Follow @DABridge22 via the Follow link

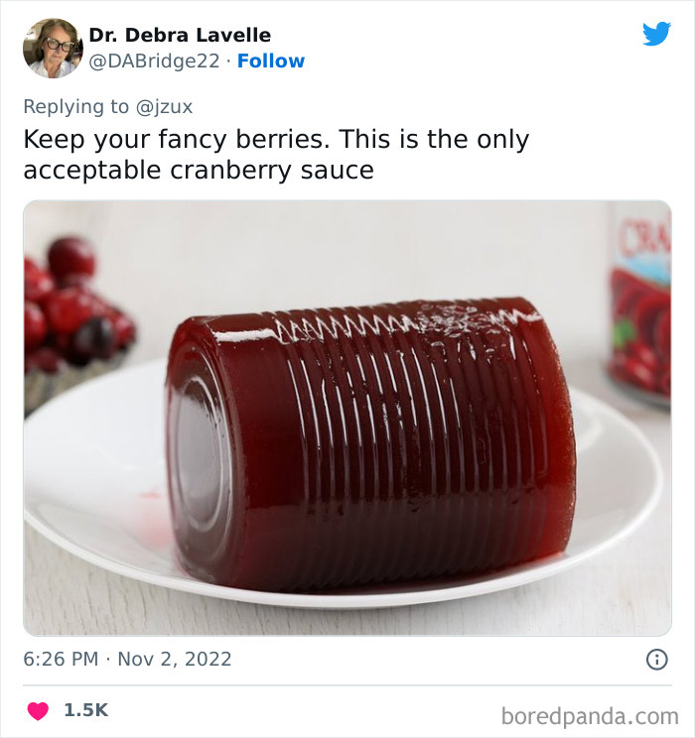[271, 61]
